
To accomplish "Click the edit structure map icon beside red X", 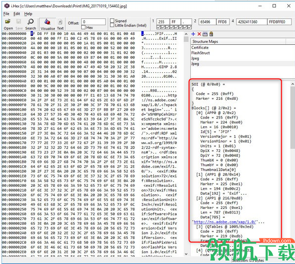I will 205,34.
